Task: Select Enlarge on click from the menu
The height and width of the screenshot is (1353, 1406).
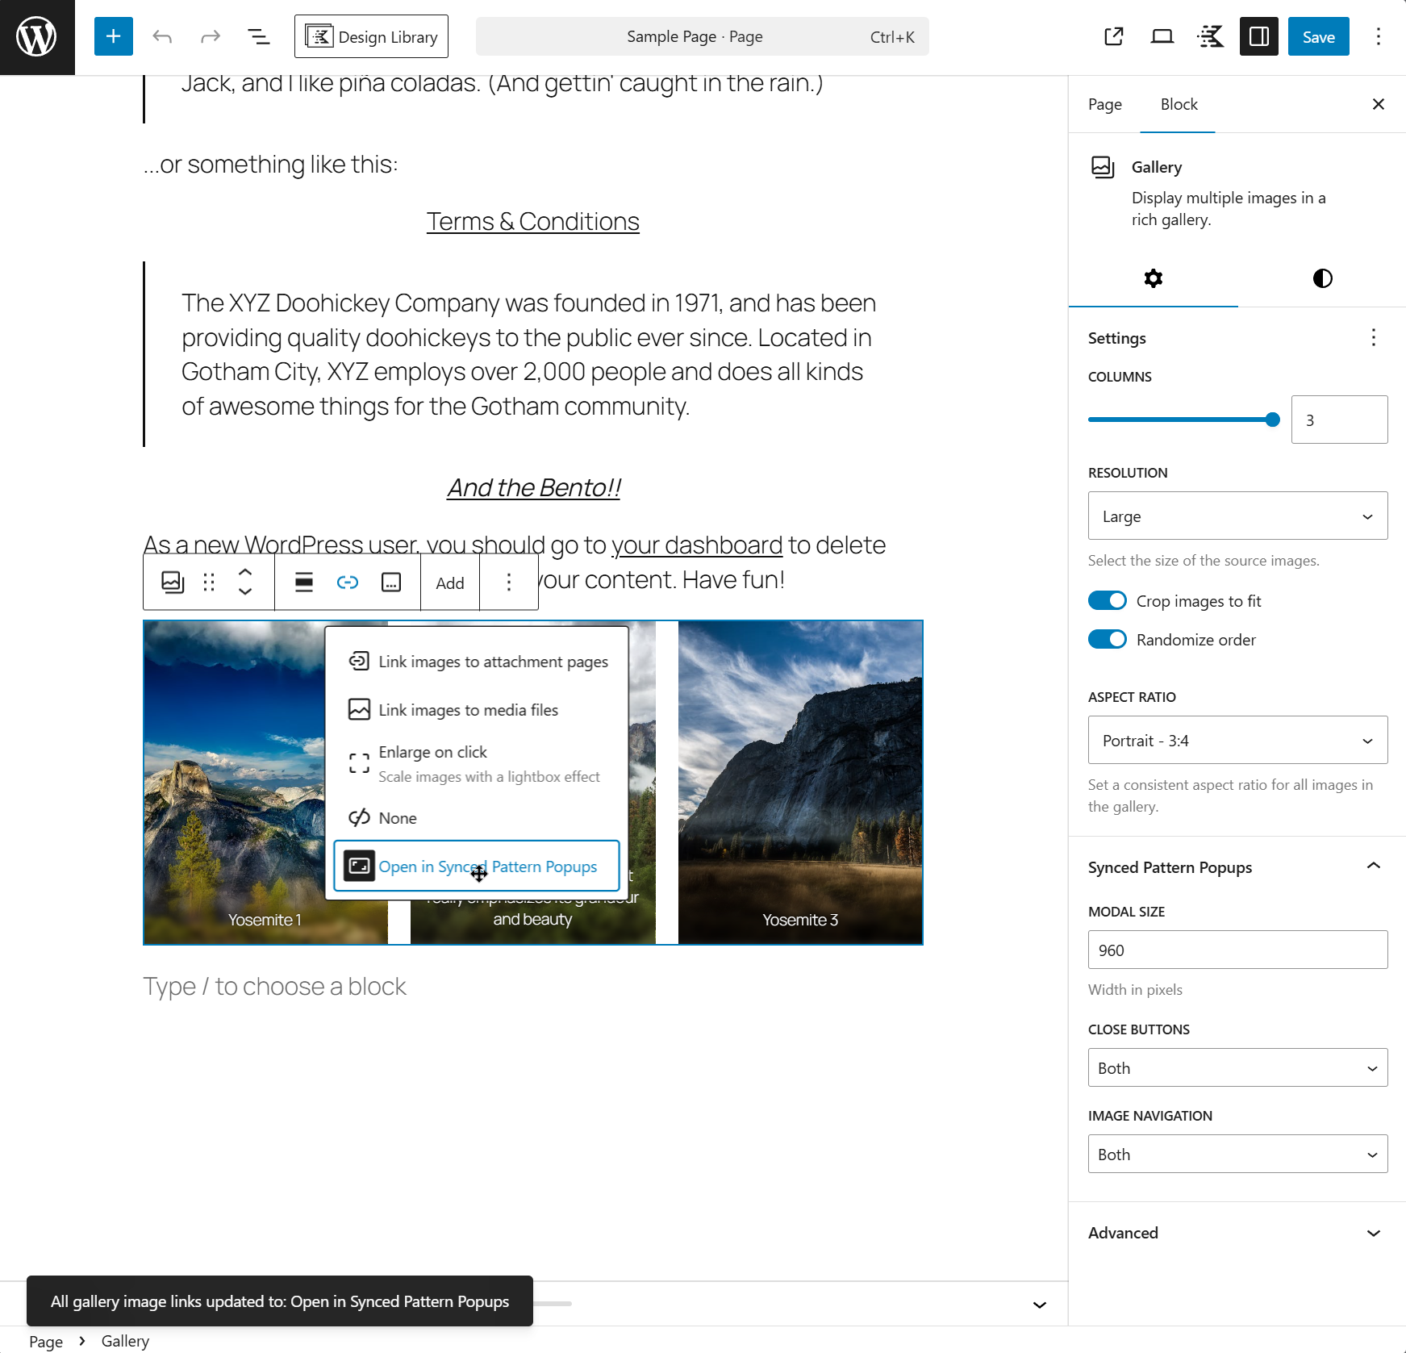Action: coord(432,752)
